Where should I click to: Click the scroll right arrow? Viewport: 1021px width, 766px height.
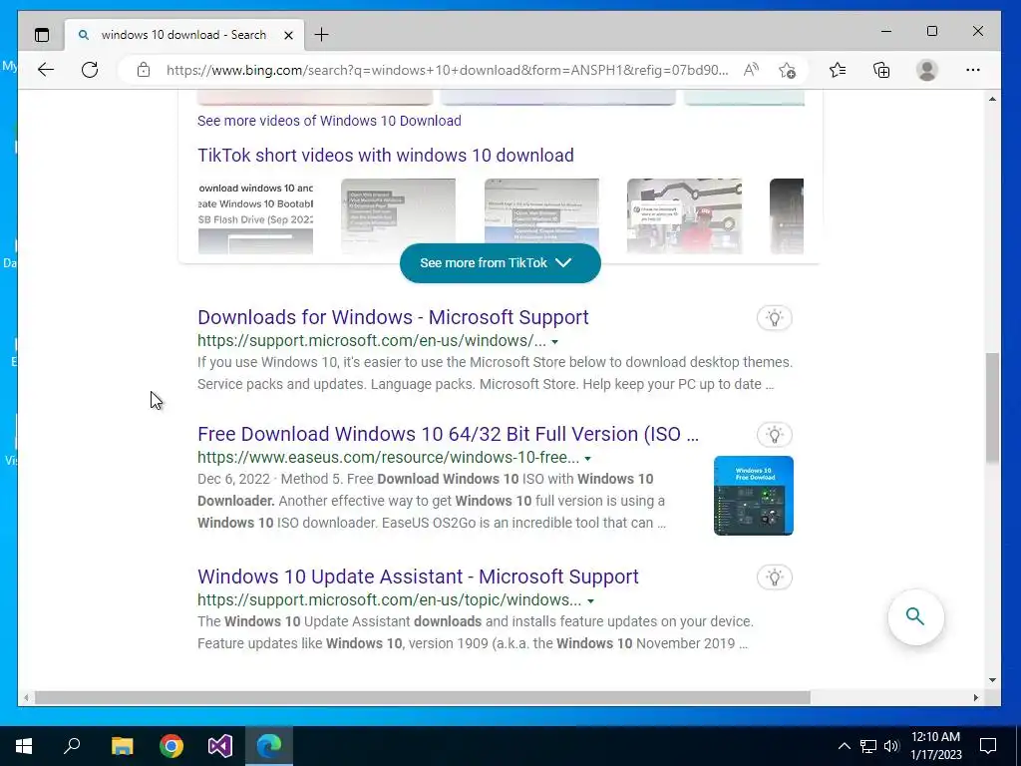point(975,697)
